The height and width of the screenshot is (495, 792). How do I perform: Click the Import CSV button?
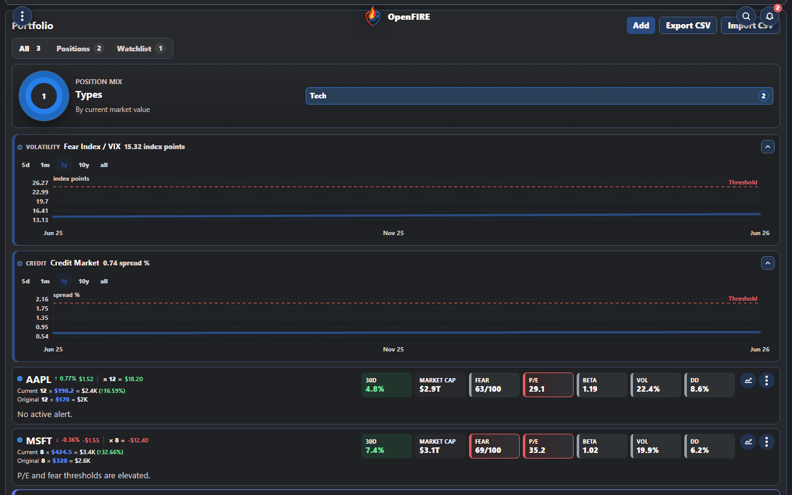point(751,25)
